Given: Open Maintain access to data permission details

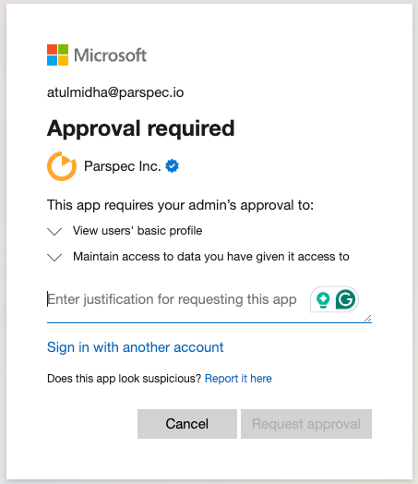Looking at the screenshot, I should tap(211, 257).
